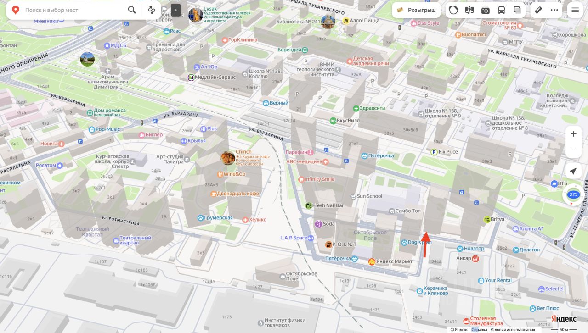Click the P.O.I.N.T place icon
Image resolution: width=588 pixels, height=333 pixels.
tap(328, 244)
